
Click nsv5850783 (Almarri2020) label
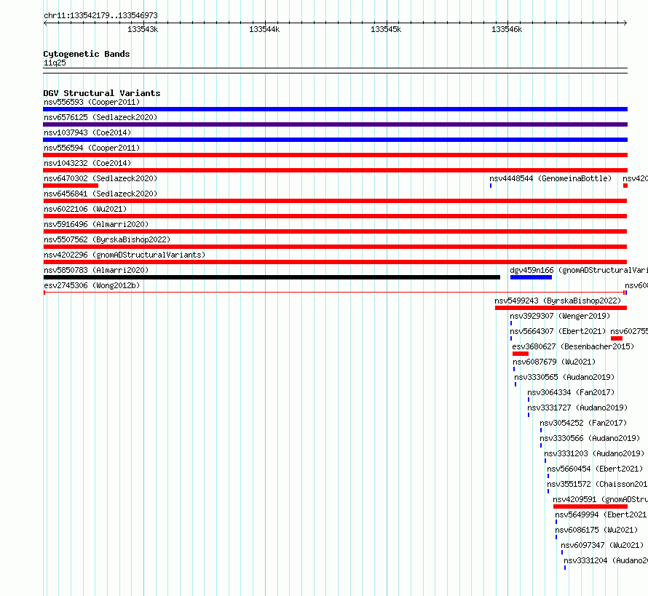[x=96, y=270]
